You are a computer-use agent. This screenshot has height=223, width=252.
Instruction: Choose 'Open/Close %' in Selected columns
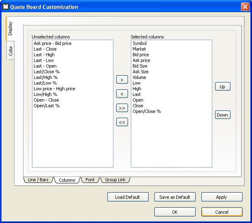click(147, 111)
